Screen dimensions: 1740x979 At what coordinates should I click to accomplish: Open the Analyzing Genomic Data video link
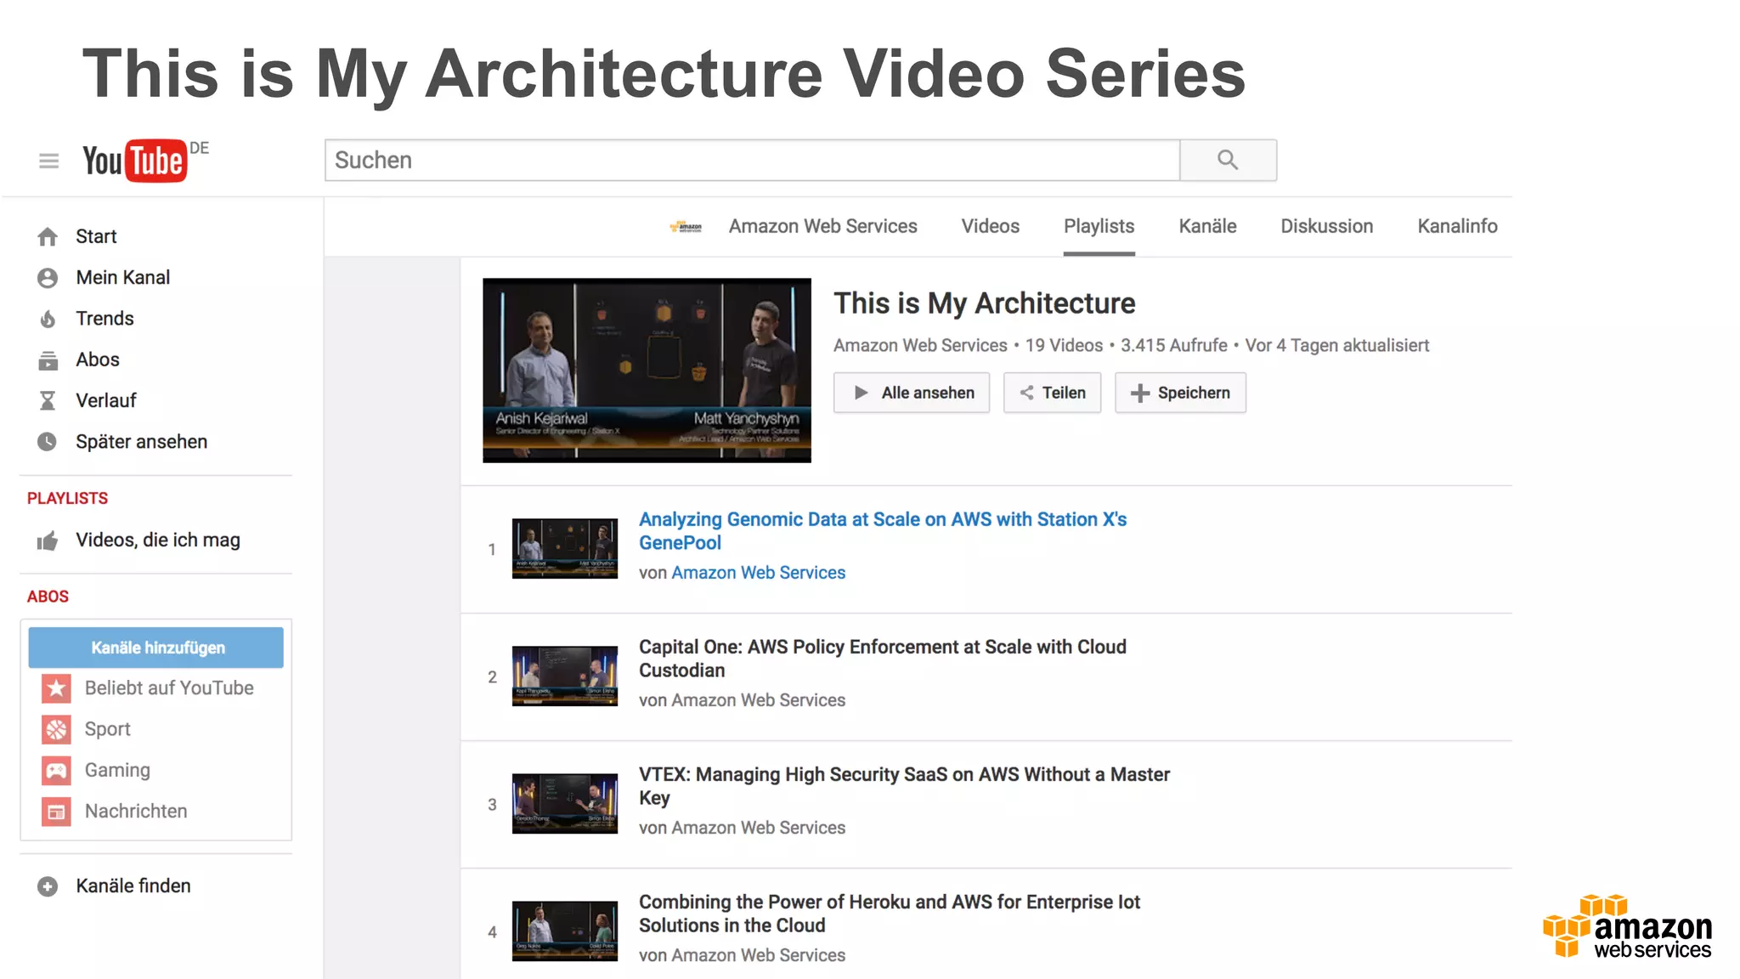(882, 531)
